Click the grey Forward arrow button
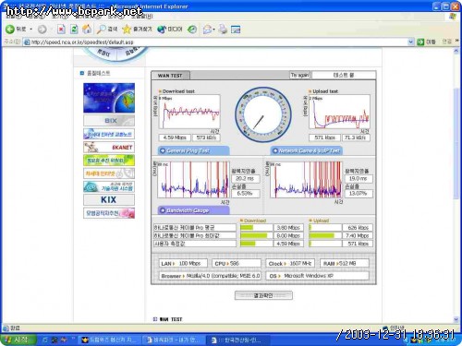The width and height of the screenshot is (462, 346). tap(43, 30)
